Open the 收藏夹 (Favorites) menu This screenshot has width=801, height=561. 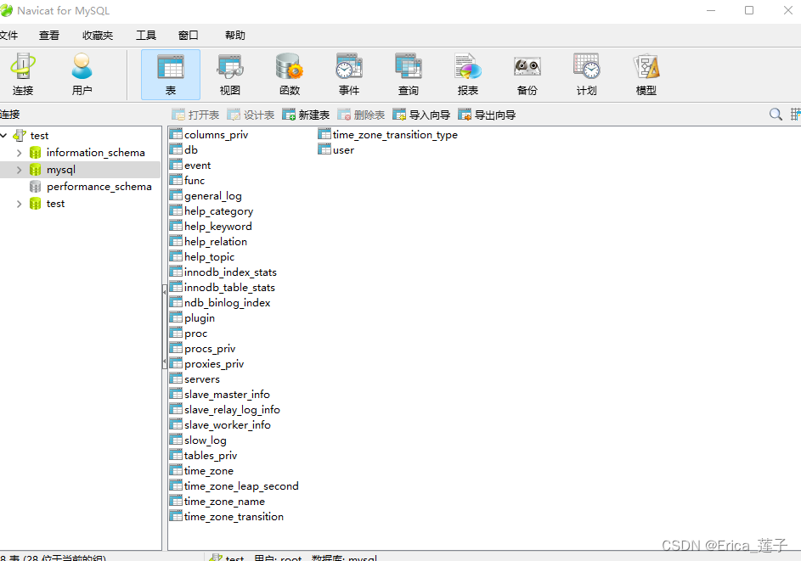[98, 36]
